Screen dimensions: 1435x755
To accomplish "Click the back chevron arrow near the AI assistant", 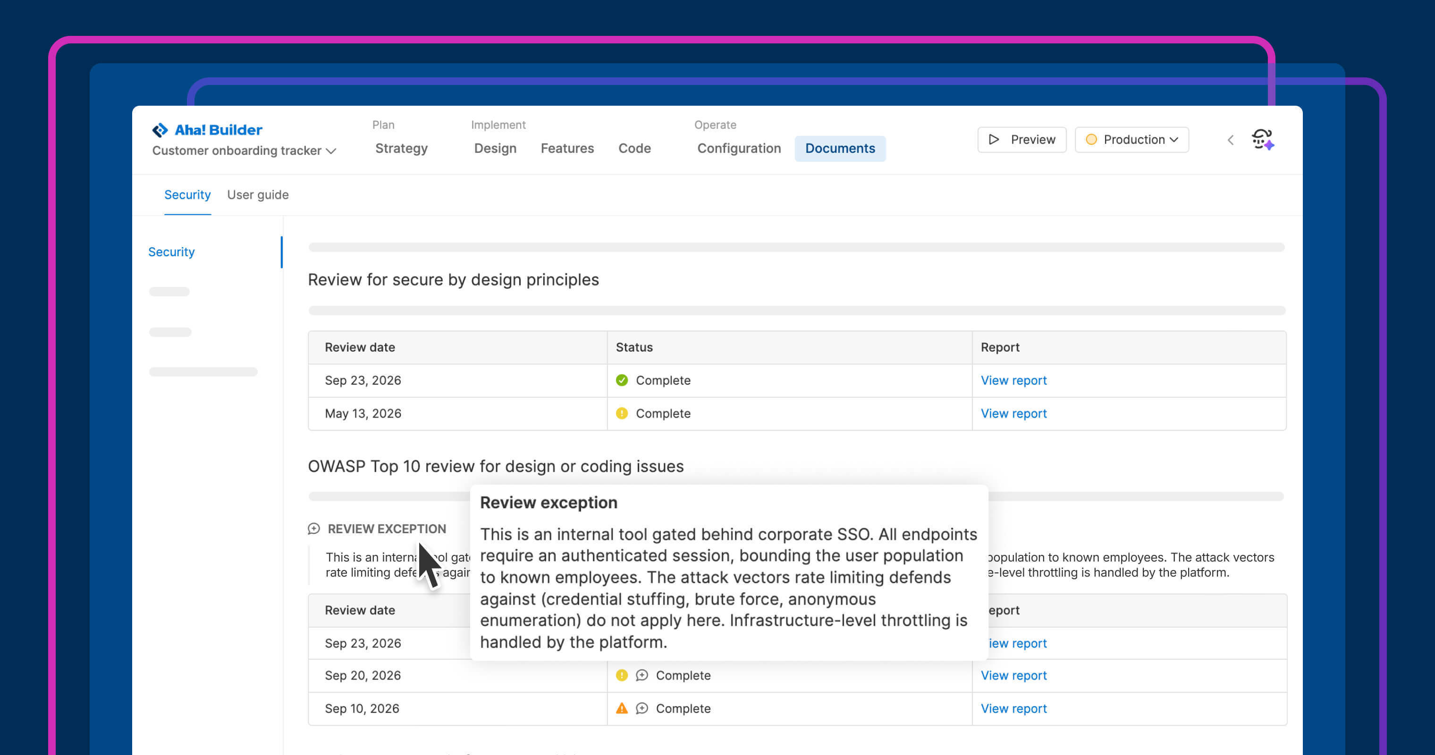I will point(1231,140).
